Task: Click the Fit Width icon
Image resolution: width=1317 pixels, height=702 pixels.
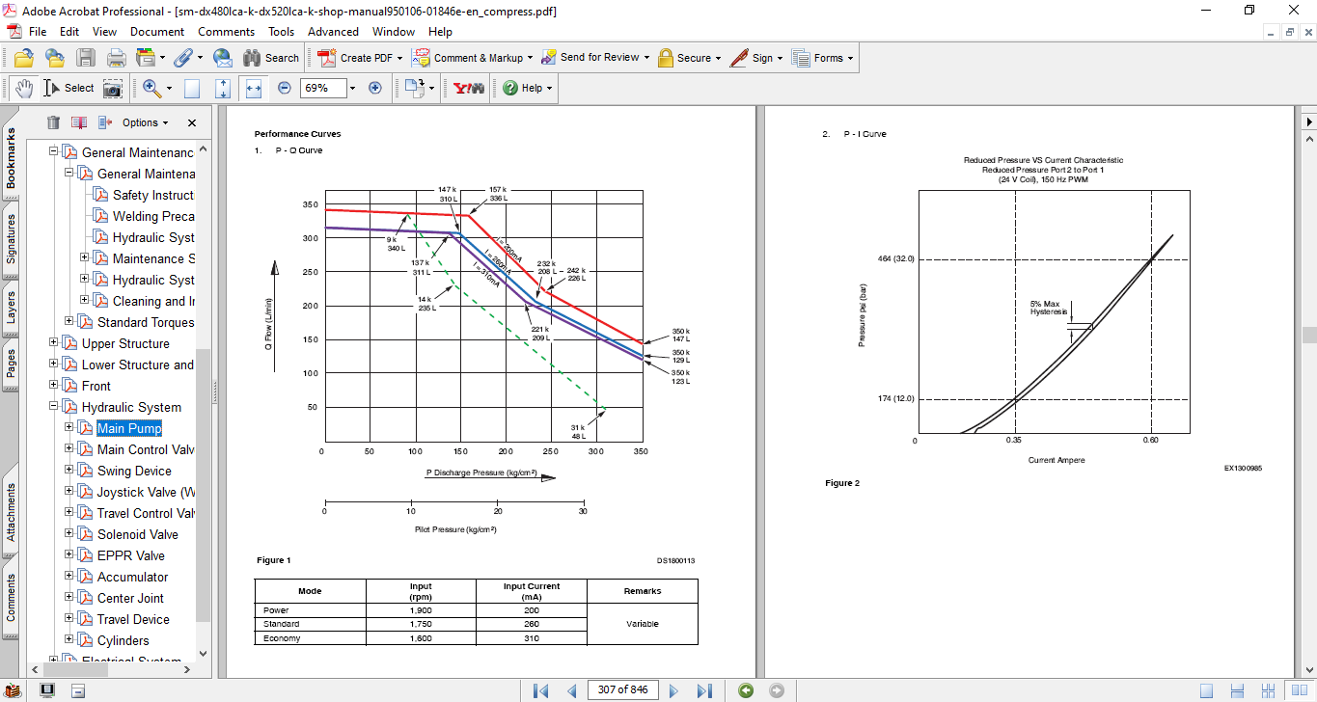Action: 254,88
